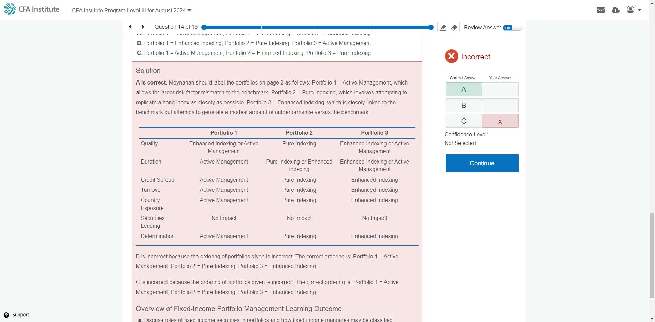Click the page vertical scrollbar thumb
The width and height of the screenshot is (655, 322).
click(x=652, y=256)
